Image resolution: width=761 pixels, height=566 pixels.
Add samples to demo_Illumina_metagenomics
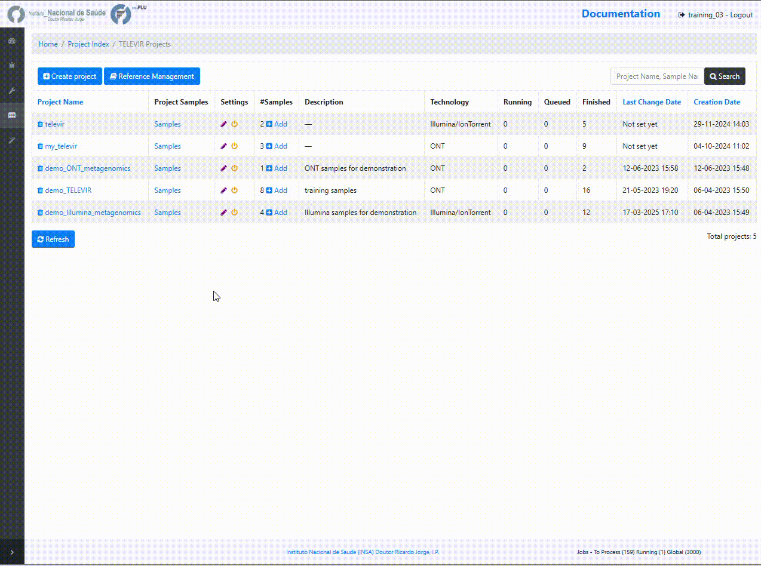click(277, 213)
